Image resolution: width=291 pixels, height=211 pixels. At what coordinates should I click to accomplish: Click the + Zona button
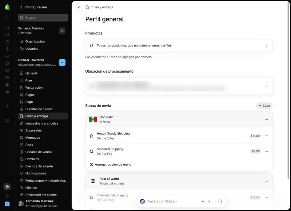(x=264, y=106)
